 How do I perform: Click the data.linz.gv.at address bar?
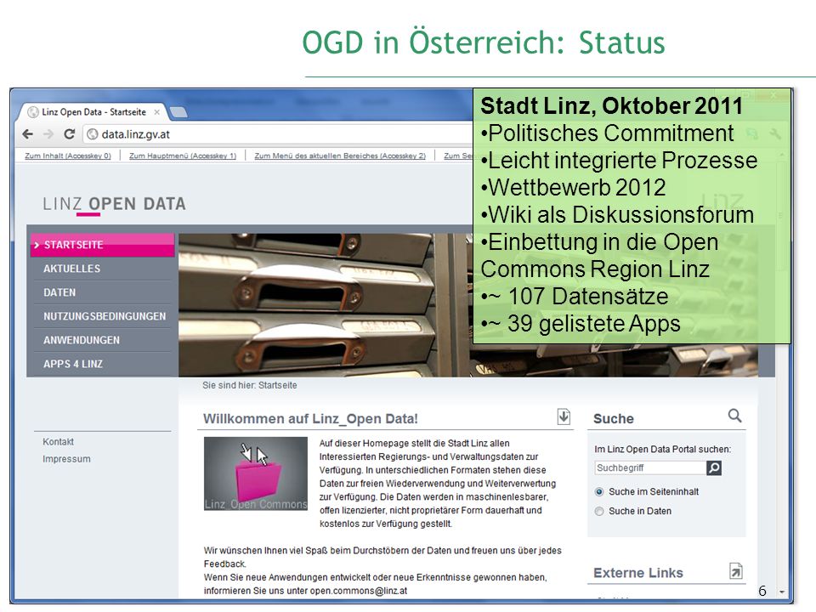[x=281, y=134]
